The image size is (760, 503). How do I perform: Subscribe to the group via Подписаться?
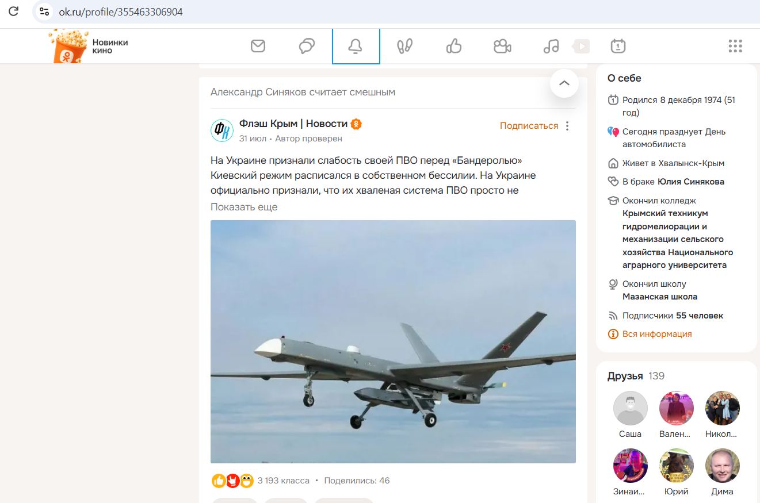click(x=529, y=126)
